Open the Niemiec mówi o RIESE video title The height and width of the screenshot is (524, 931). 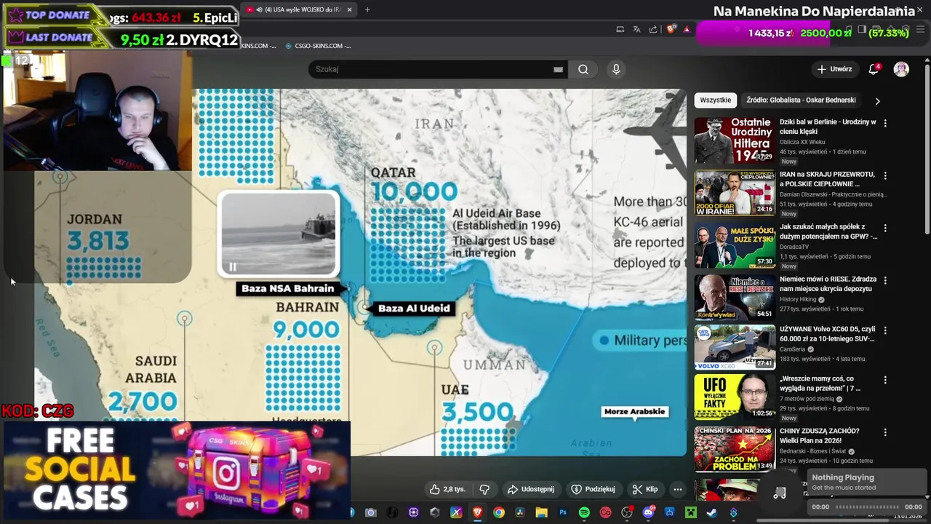point(828,284)
